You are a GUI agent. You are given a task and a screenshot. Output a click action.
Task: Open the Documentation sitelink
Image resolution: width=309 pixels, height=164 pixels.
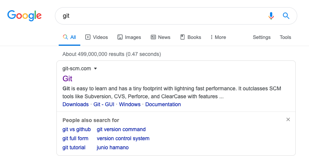163,104
